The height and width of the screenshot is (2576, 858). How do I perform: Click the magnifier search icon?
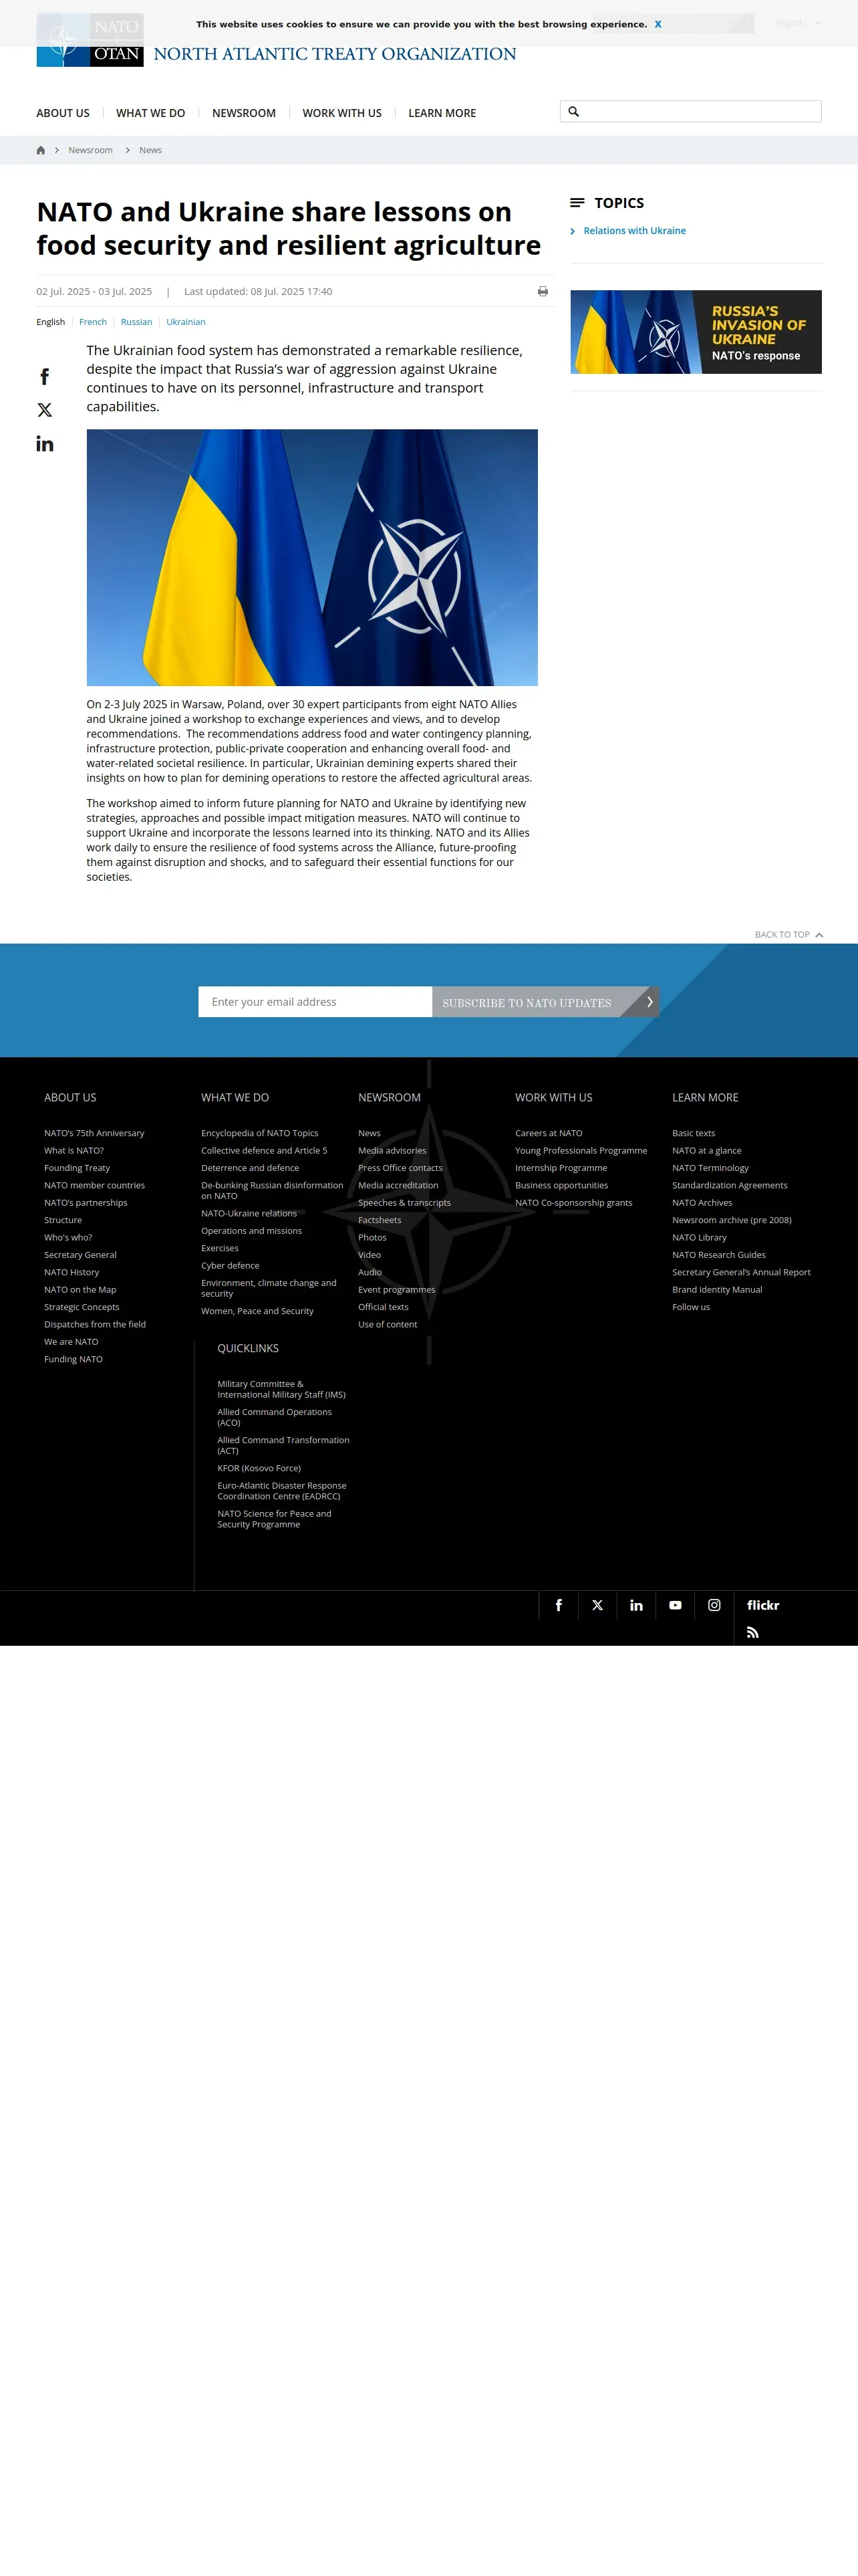(x=574, y=111)
